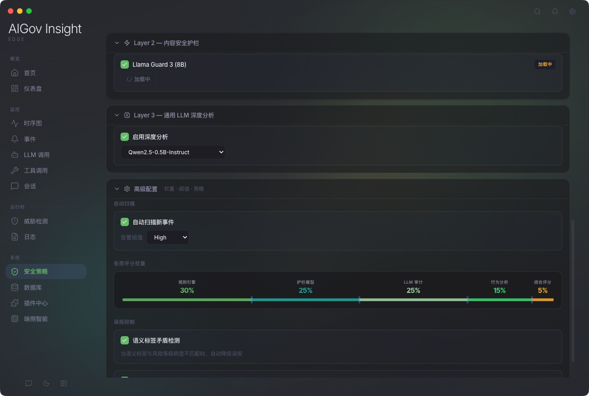
Task: Open feedback chat icon at bottom
Action: [29, 383]
